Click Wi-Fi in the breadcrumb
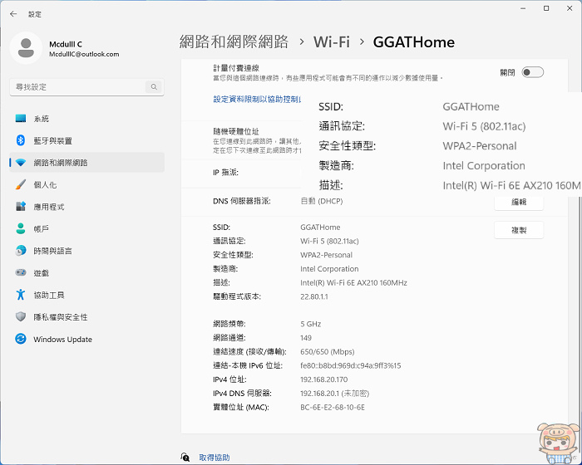Screen dimensions: 582x465 pyautogui.click(x=331, y=42)
